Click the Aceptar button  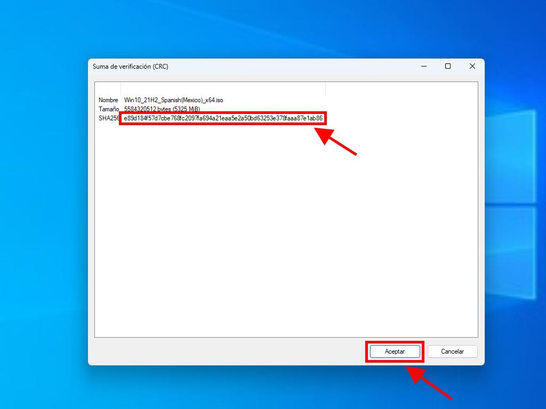pos(395,351)
